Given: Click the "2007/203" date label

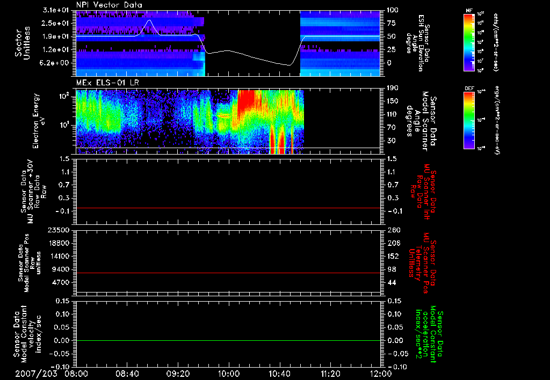Looking at the screenshot, I should click(36, 374).
